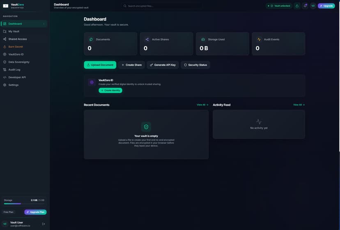Click the 'Active Shares' card label
The height and width of the screenshot is (230, 340).
(x=160, y=39)
